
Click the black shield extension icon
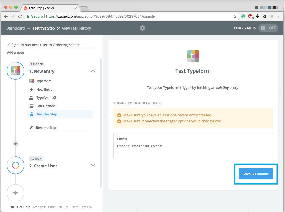pos(258,16)
